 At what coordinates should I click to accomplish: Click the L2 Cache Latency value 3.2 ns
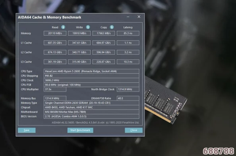128,52
